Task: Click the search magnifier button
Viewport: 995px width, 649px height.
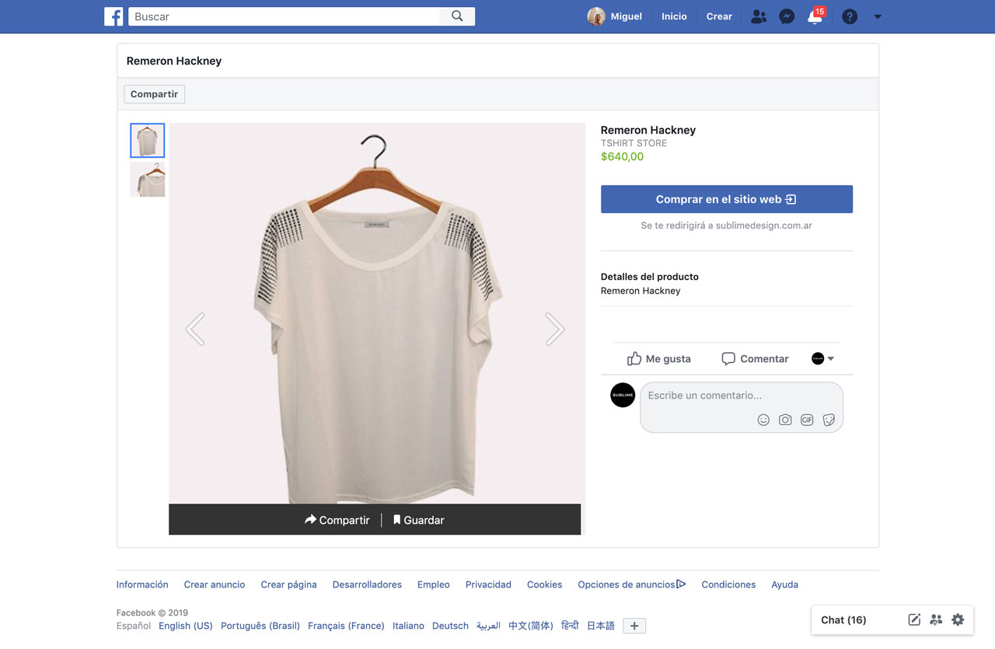Action: 457,16
